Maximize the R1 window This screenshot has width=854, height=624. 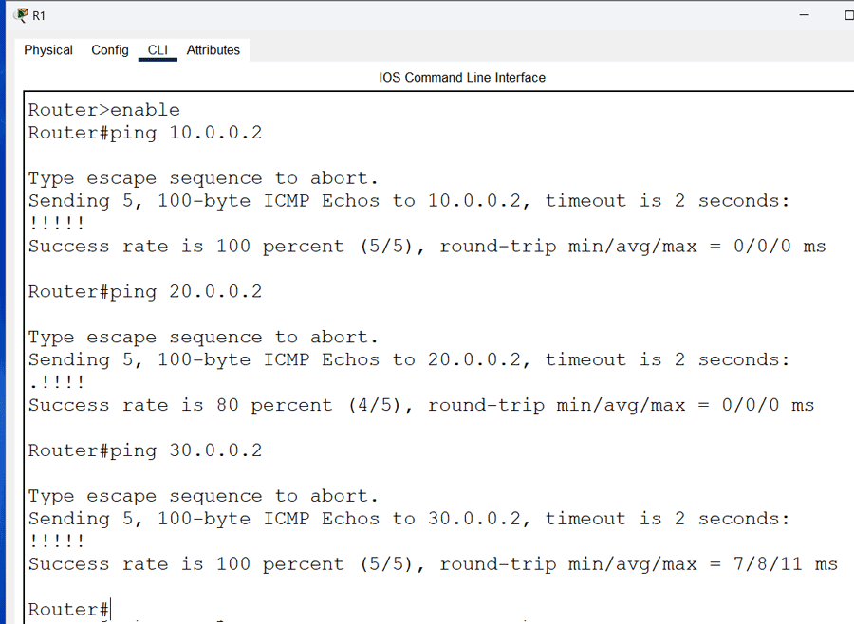[x=848, y=15]
